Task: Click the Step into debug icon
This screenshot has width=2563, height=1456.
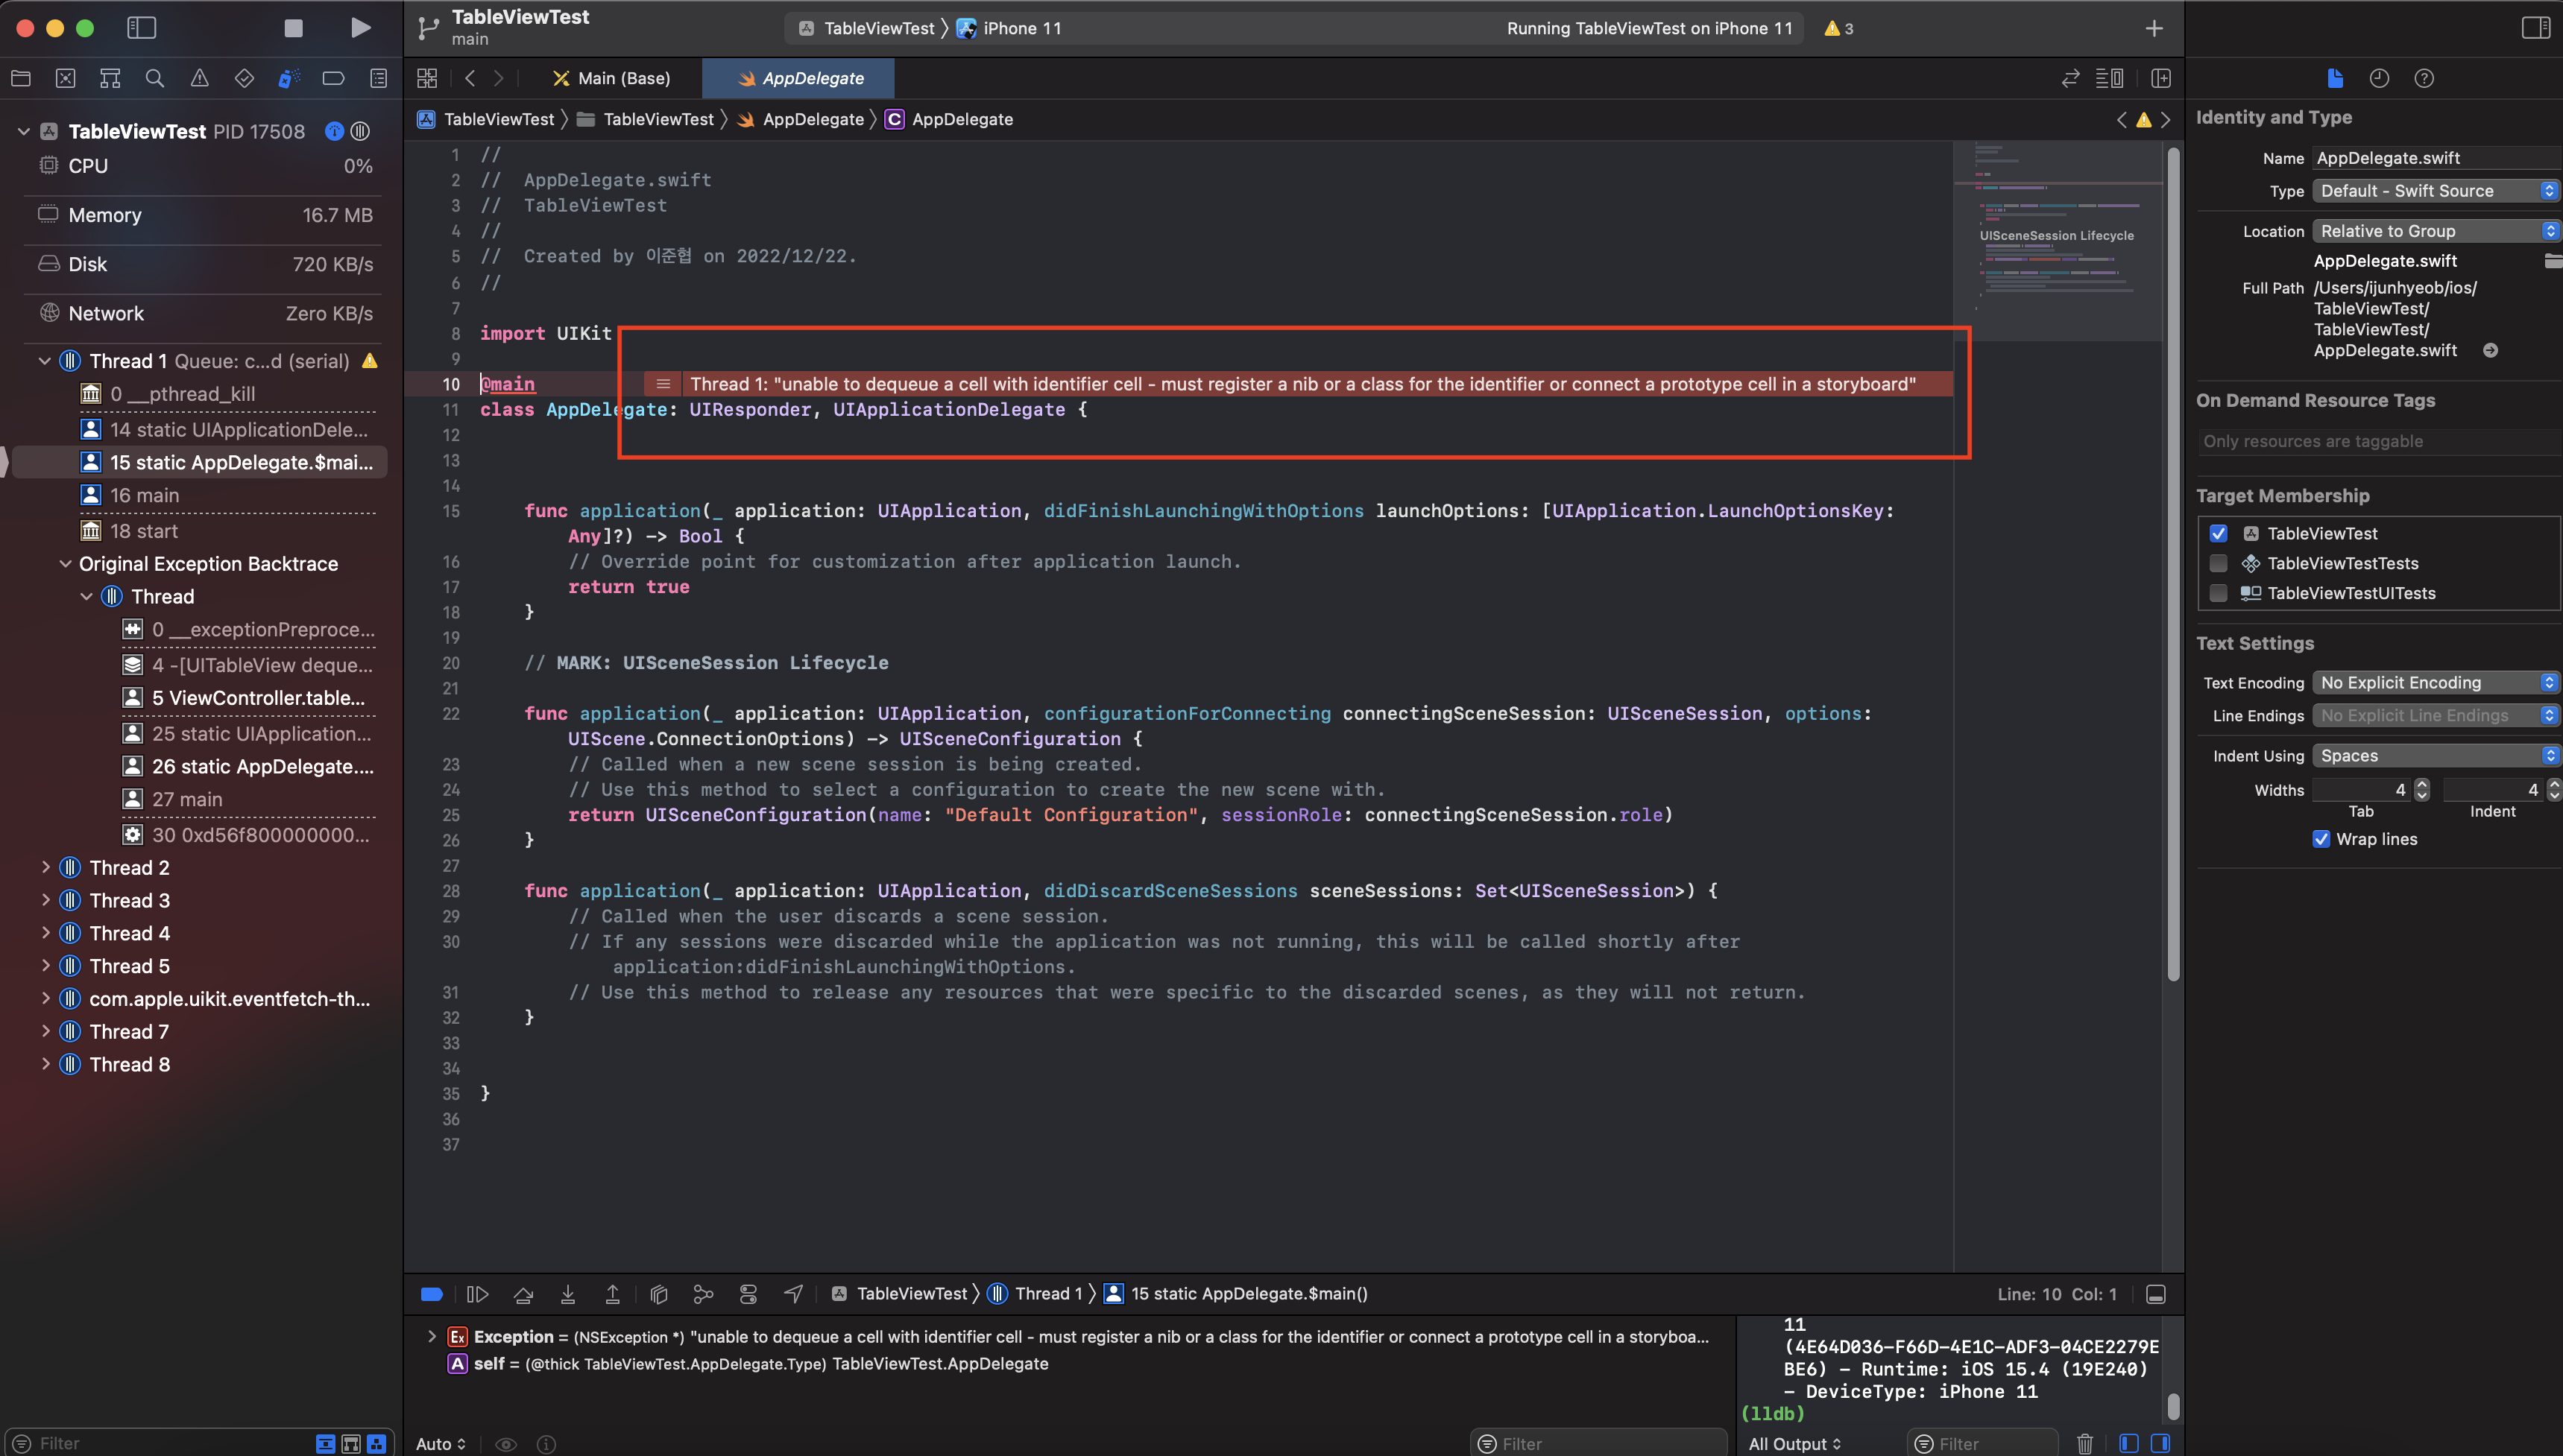Action: pos(567,1294)
